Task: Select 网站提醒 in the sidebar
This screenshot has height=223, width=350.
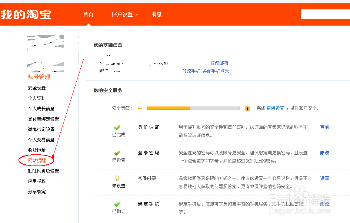Action: [x=37, y=160]
